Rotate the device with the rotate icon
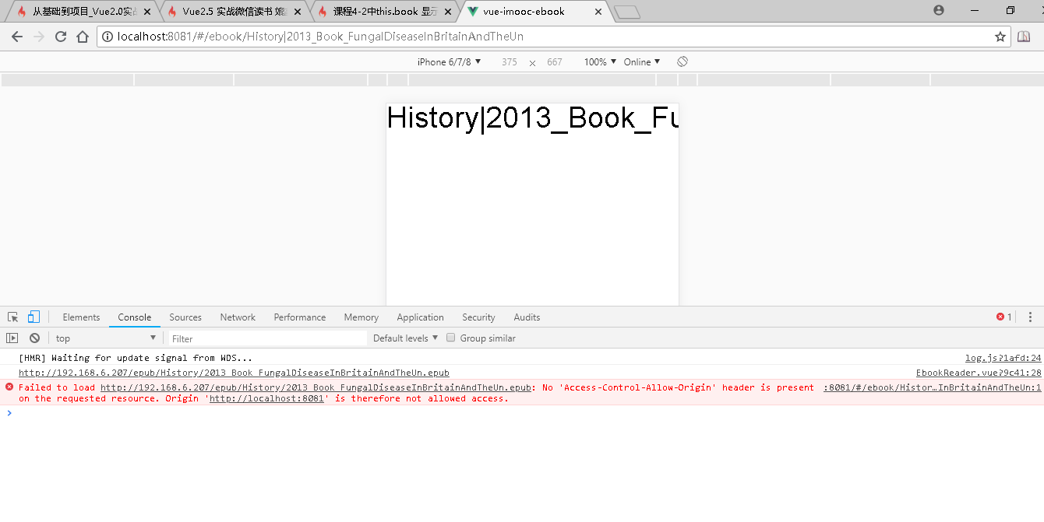The image size is (1044, 522). pos(682,61)
